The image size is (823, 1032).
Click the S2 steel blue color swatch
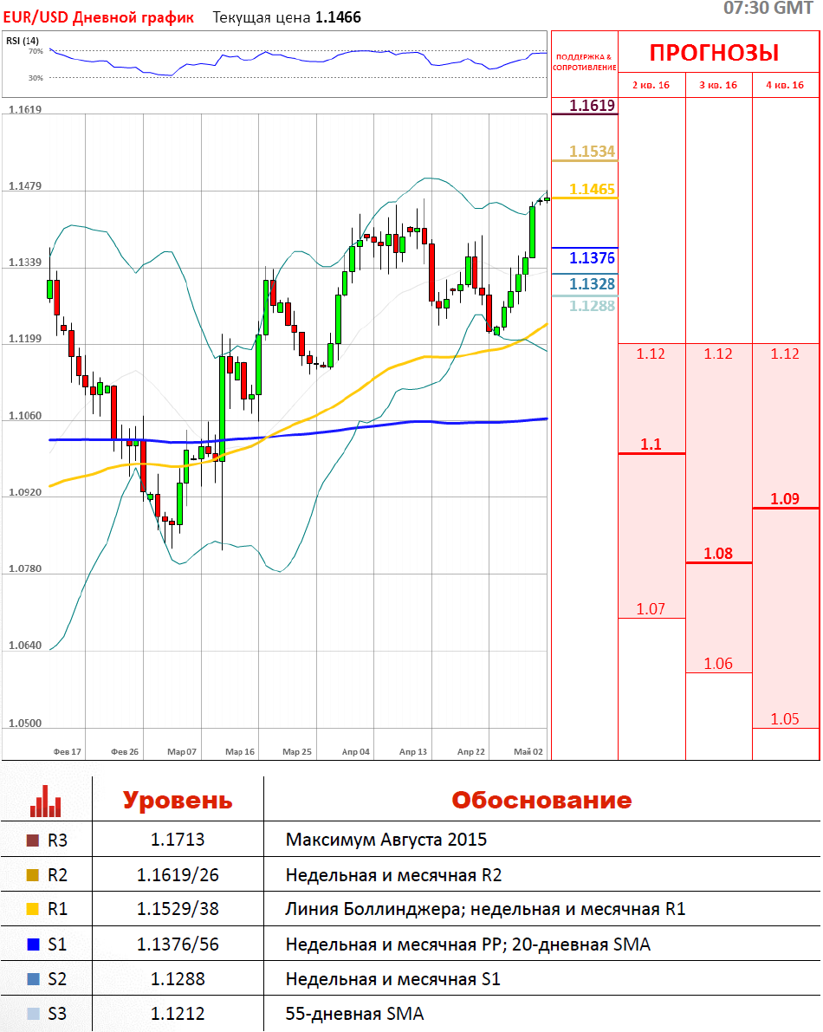click(33, 978)
